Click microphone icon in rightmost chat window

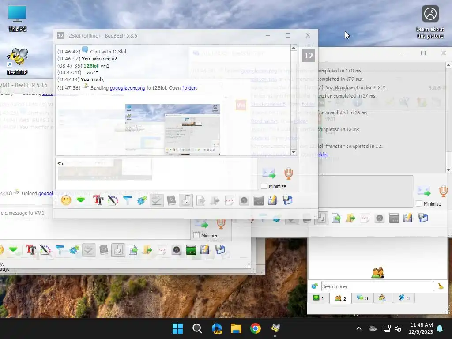(443, 191)
